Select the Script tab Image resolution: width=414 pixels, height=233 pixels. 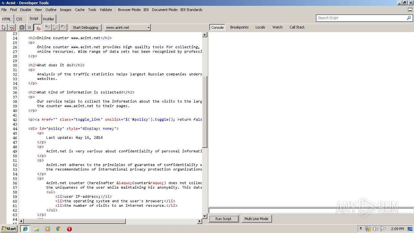click(34, 18)
